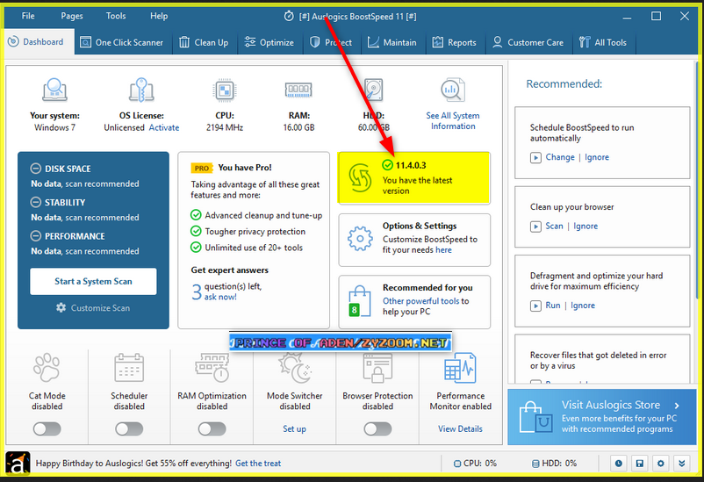The height and width of the screenshot is (482, 704).
Task: Ignore the Schedule BoostSpeed recommendation
Action: 597,157
